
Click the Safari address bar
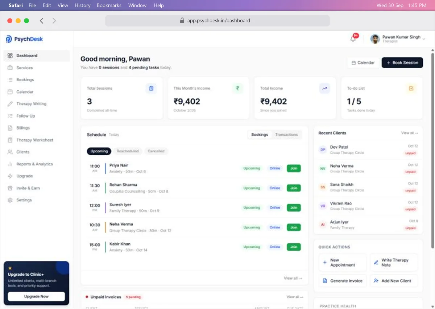(217, 21)
